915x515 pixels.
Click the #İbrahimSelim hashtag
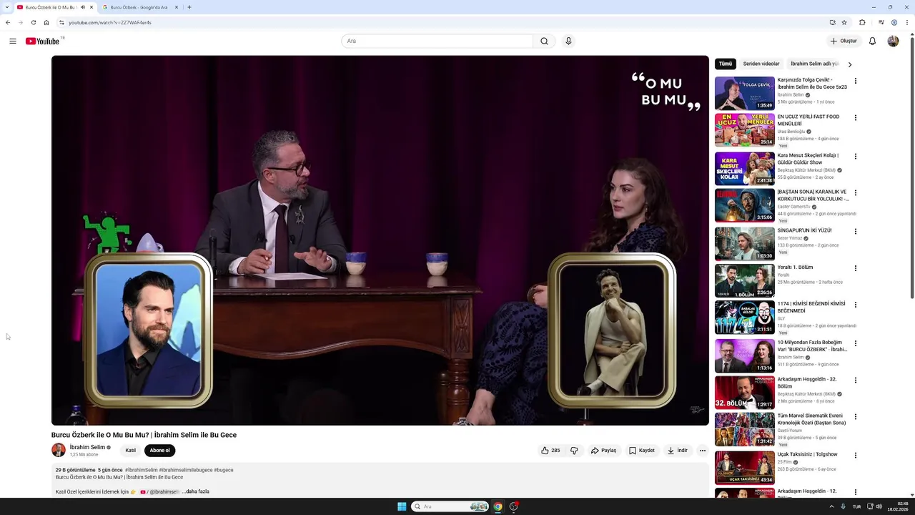click(141, 470)
